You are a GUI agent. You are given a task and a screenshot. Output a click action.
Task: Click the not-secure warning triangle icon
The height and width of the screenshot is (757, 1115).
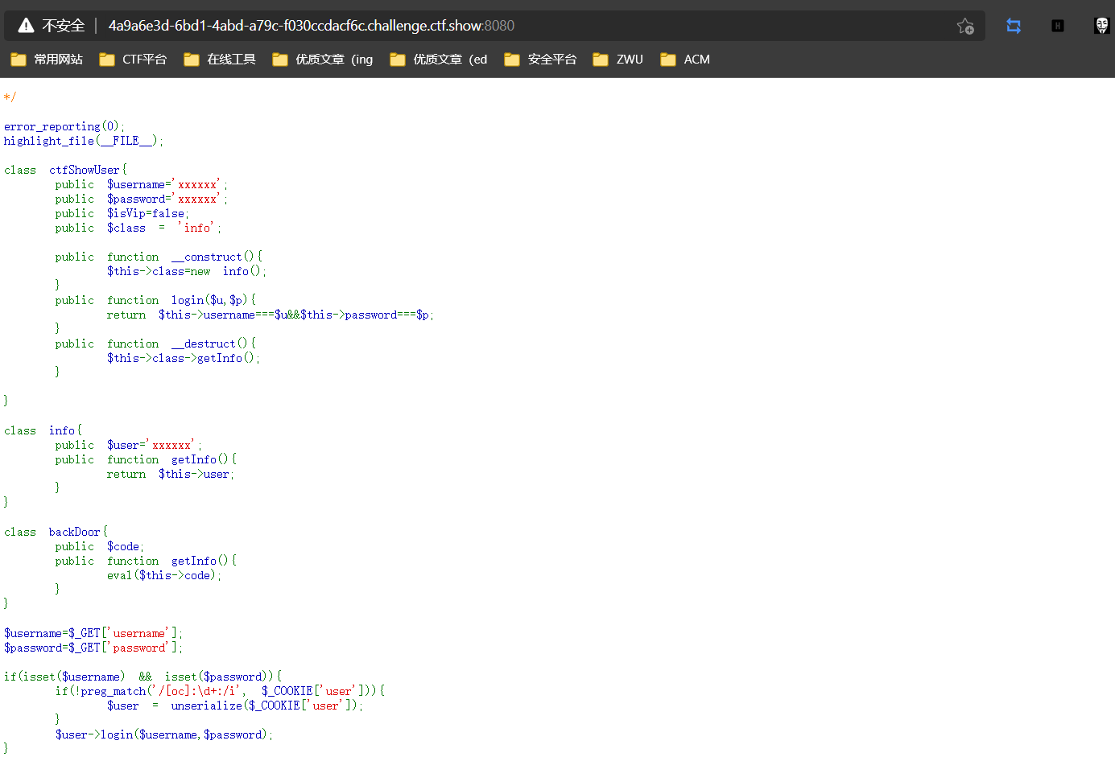(x=26, y=26)
